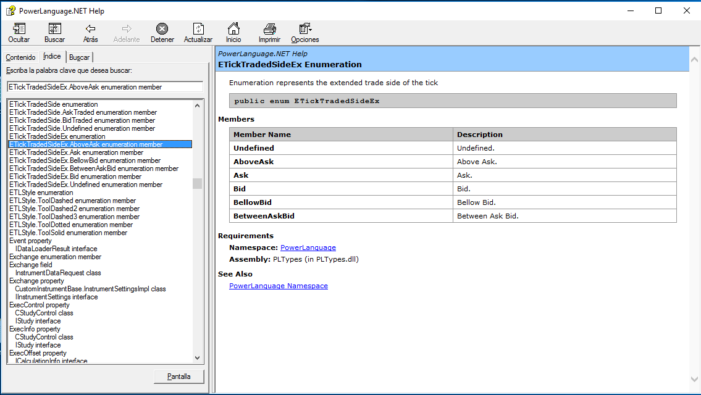Screen dimensions: 701x395
Task: Select ExecInfo property index entry
Action: click(x=35, y=330)
